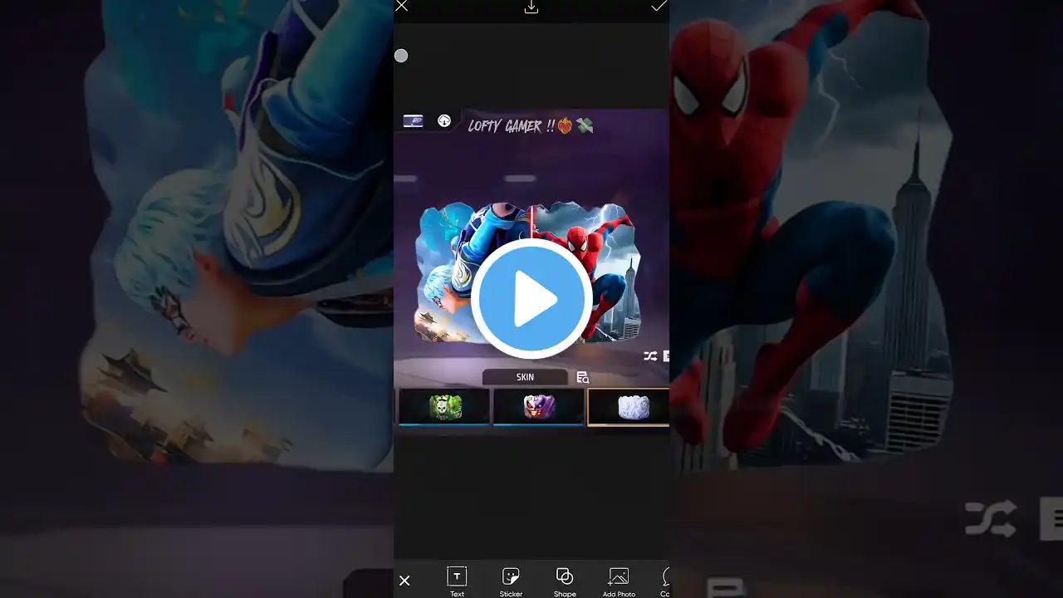The width and height of the screenshot is (1063, 598).
Task: Select the purple joker skin thumbnail
Action: pos(539,407)
